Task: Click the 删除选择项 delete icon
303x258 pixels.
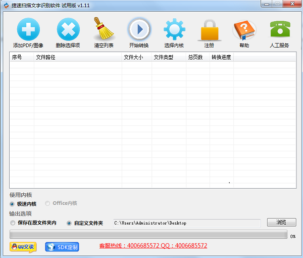Action: tap(68, 29)
